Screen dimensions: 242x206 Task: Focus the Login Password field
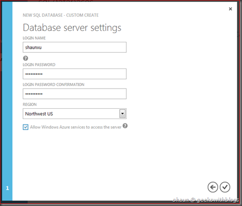click(75, 74)
